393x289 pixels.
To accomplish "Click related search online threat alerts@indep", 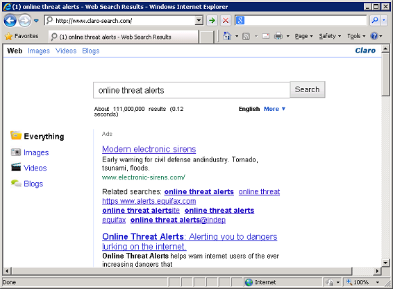I will (x=178, y=220).
